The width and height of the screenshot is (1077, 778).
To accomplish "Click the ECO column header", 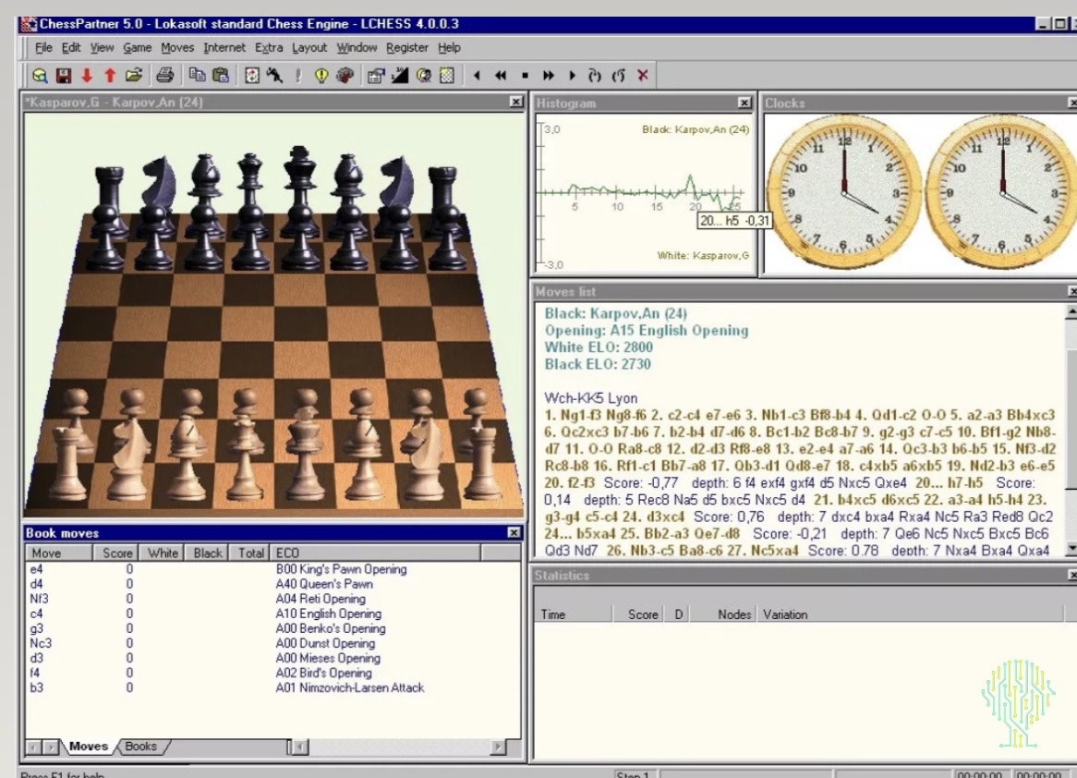I will pyautogui.click(x=376, y=553).
